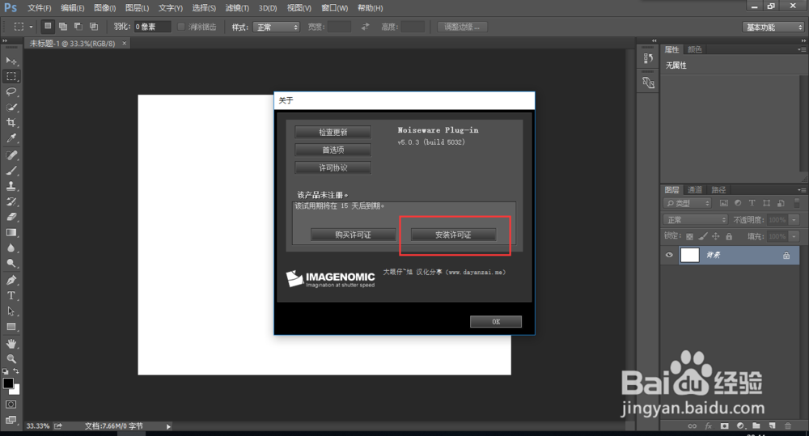Viewport: 809px width, 436px height.
Task: Select the Horizontal Type tool
Action: coord(11,295)
